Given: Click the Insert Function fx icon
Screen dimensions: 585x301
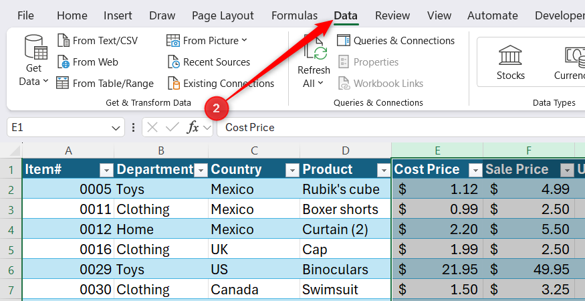Looking at the screenshot, I should tap(193, 127).
